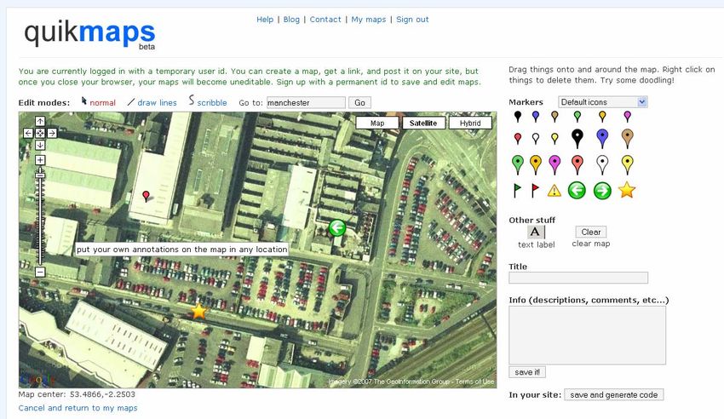The width and height of the screenshot is (724, 419).
Task: Go to My maps
Action: 369,20
